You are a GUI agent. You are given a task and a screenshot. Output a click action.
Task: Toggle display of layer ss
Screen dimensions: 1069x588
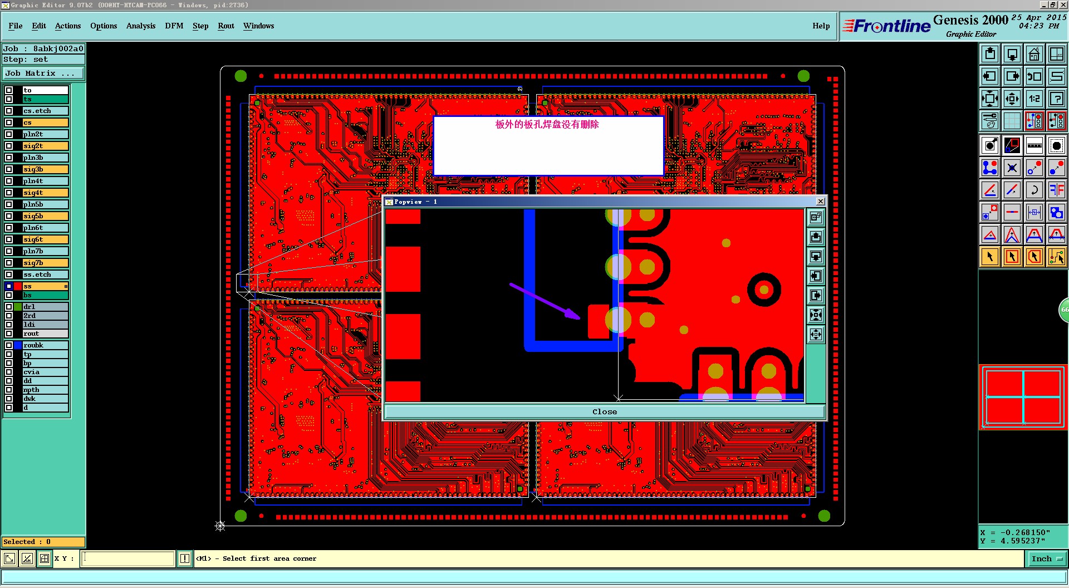[x=9, y=286]
